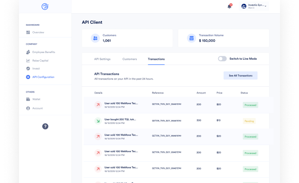The width and height of the screenshot is (299, 183).
Task: Click the Overview grid icon
Action: tap(28, 32)
